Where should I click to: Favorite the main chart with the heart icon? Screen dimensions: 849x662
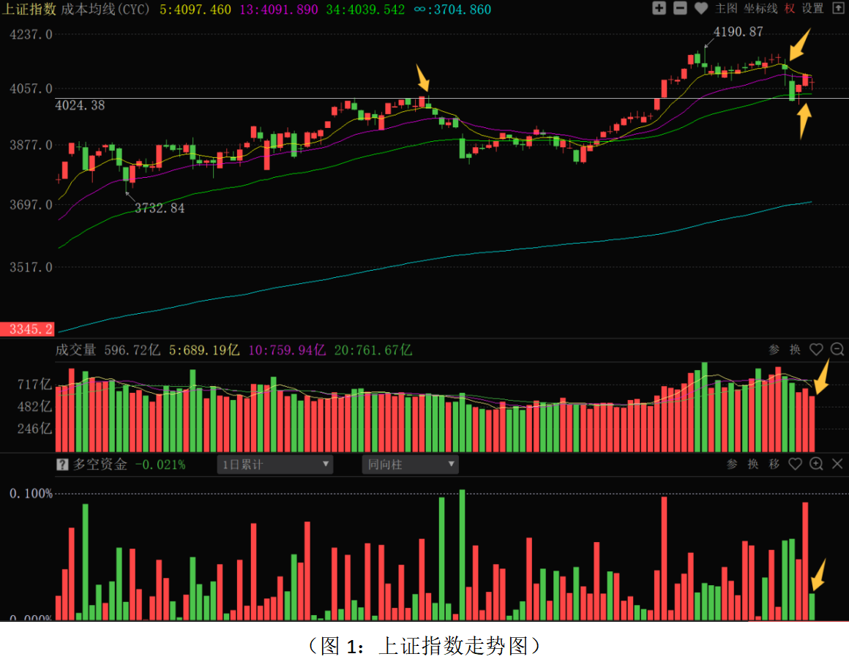coord(701,9)
